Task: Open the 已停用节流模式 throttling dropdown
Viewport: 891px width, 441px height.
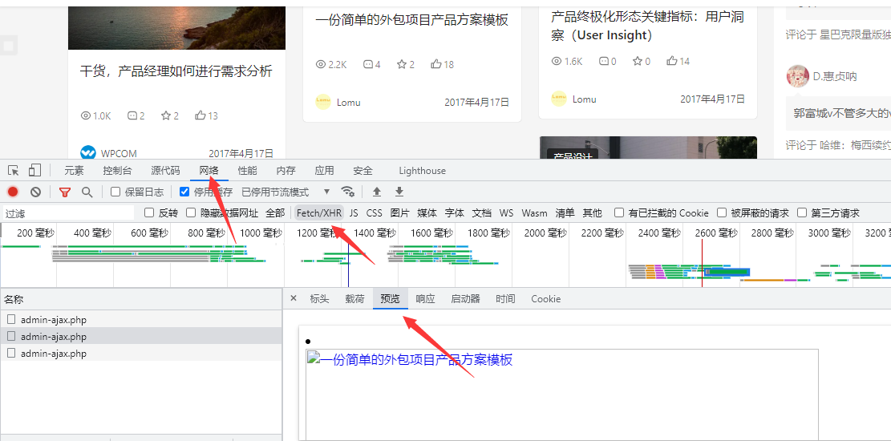Action: tap(286, 192)
